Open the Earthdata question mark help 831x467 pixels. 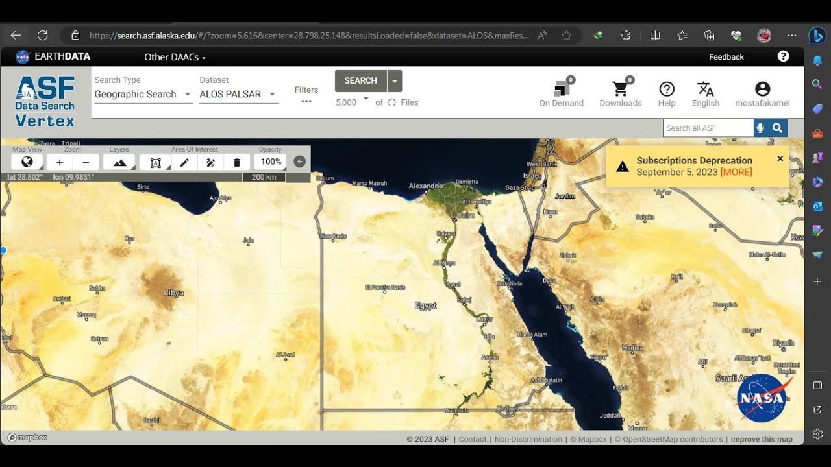pyautogui.click(x=783, y=56)
